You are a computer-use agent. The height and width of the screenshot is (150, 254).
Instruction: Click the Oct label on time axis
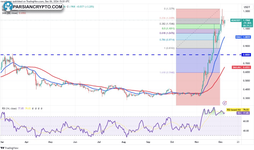[172, 142]
